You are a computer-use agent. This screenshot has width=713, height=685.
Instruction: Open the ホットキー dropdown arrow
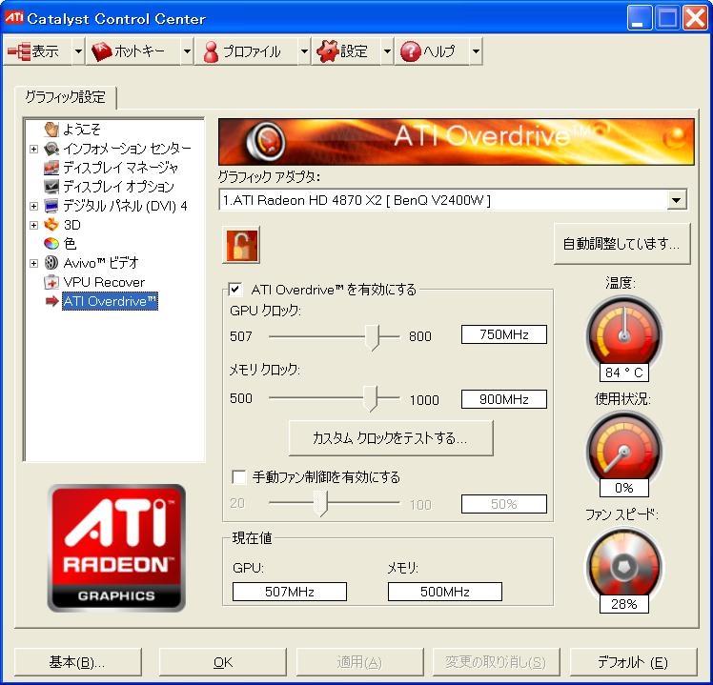(187, 51)
